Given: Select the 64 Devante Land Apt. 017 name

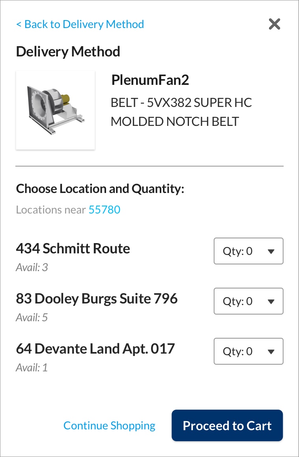Looking at the screenshot, I should point(95,349).
